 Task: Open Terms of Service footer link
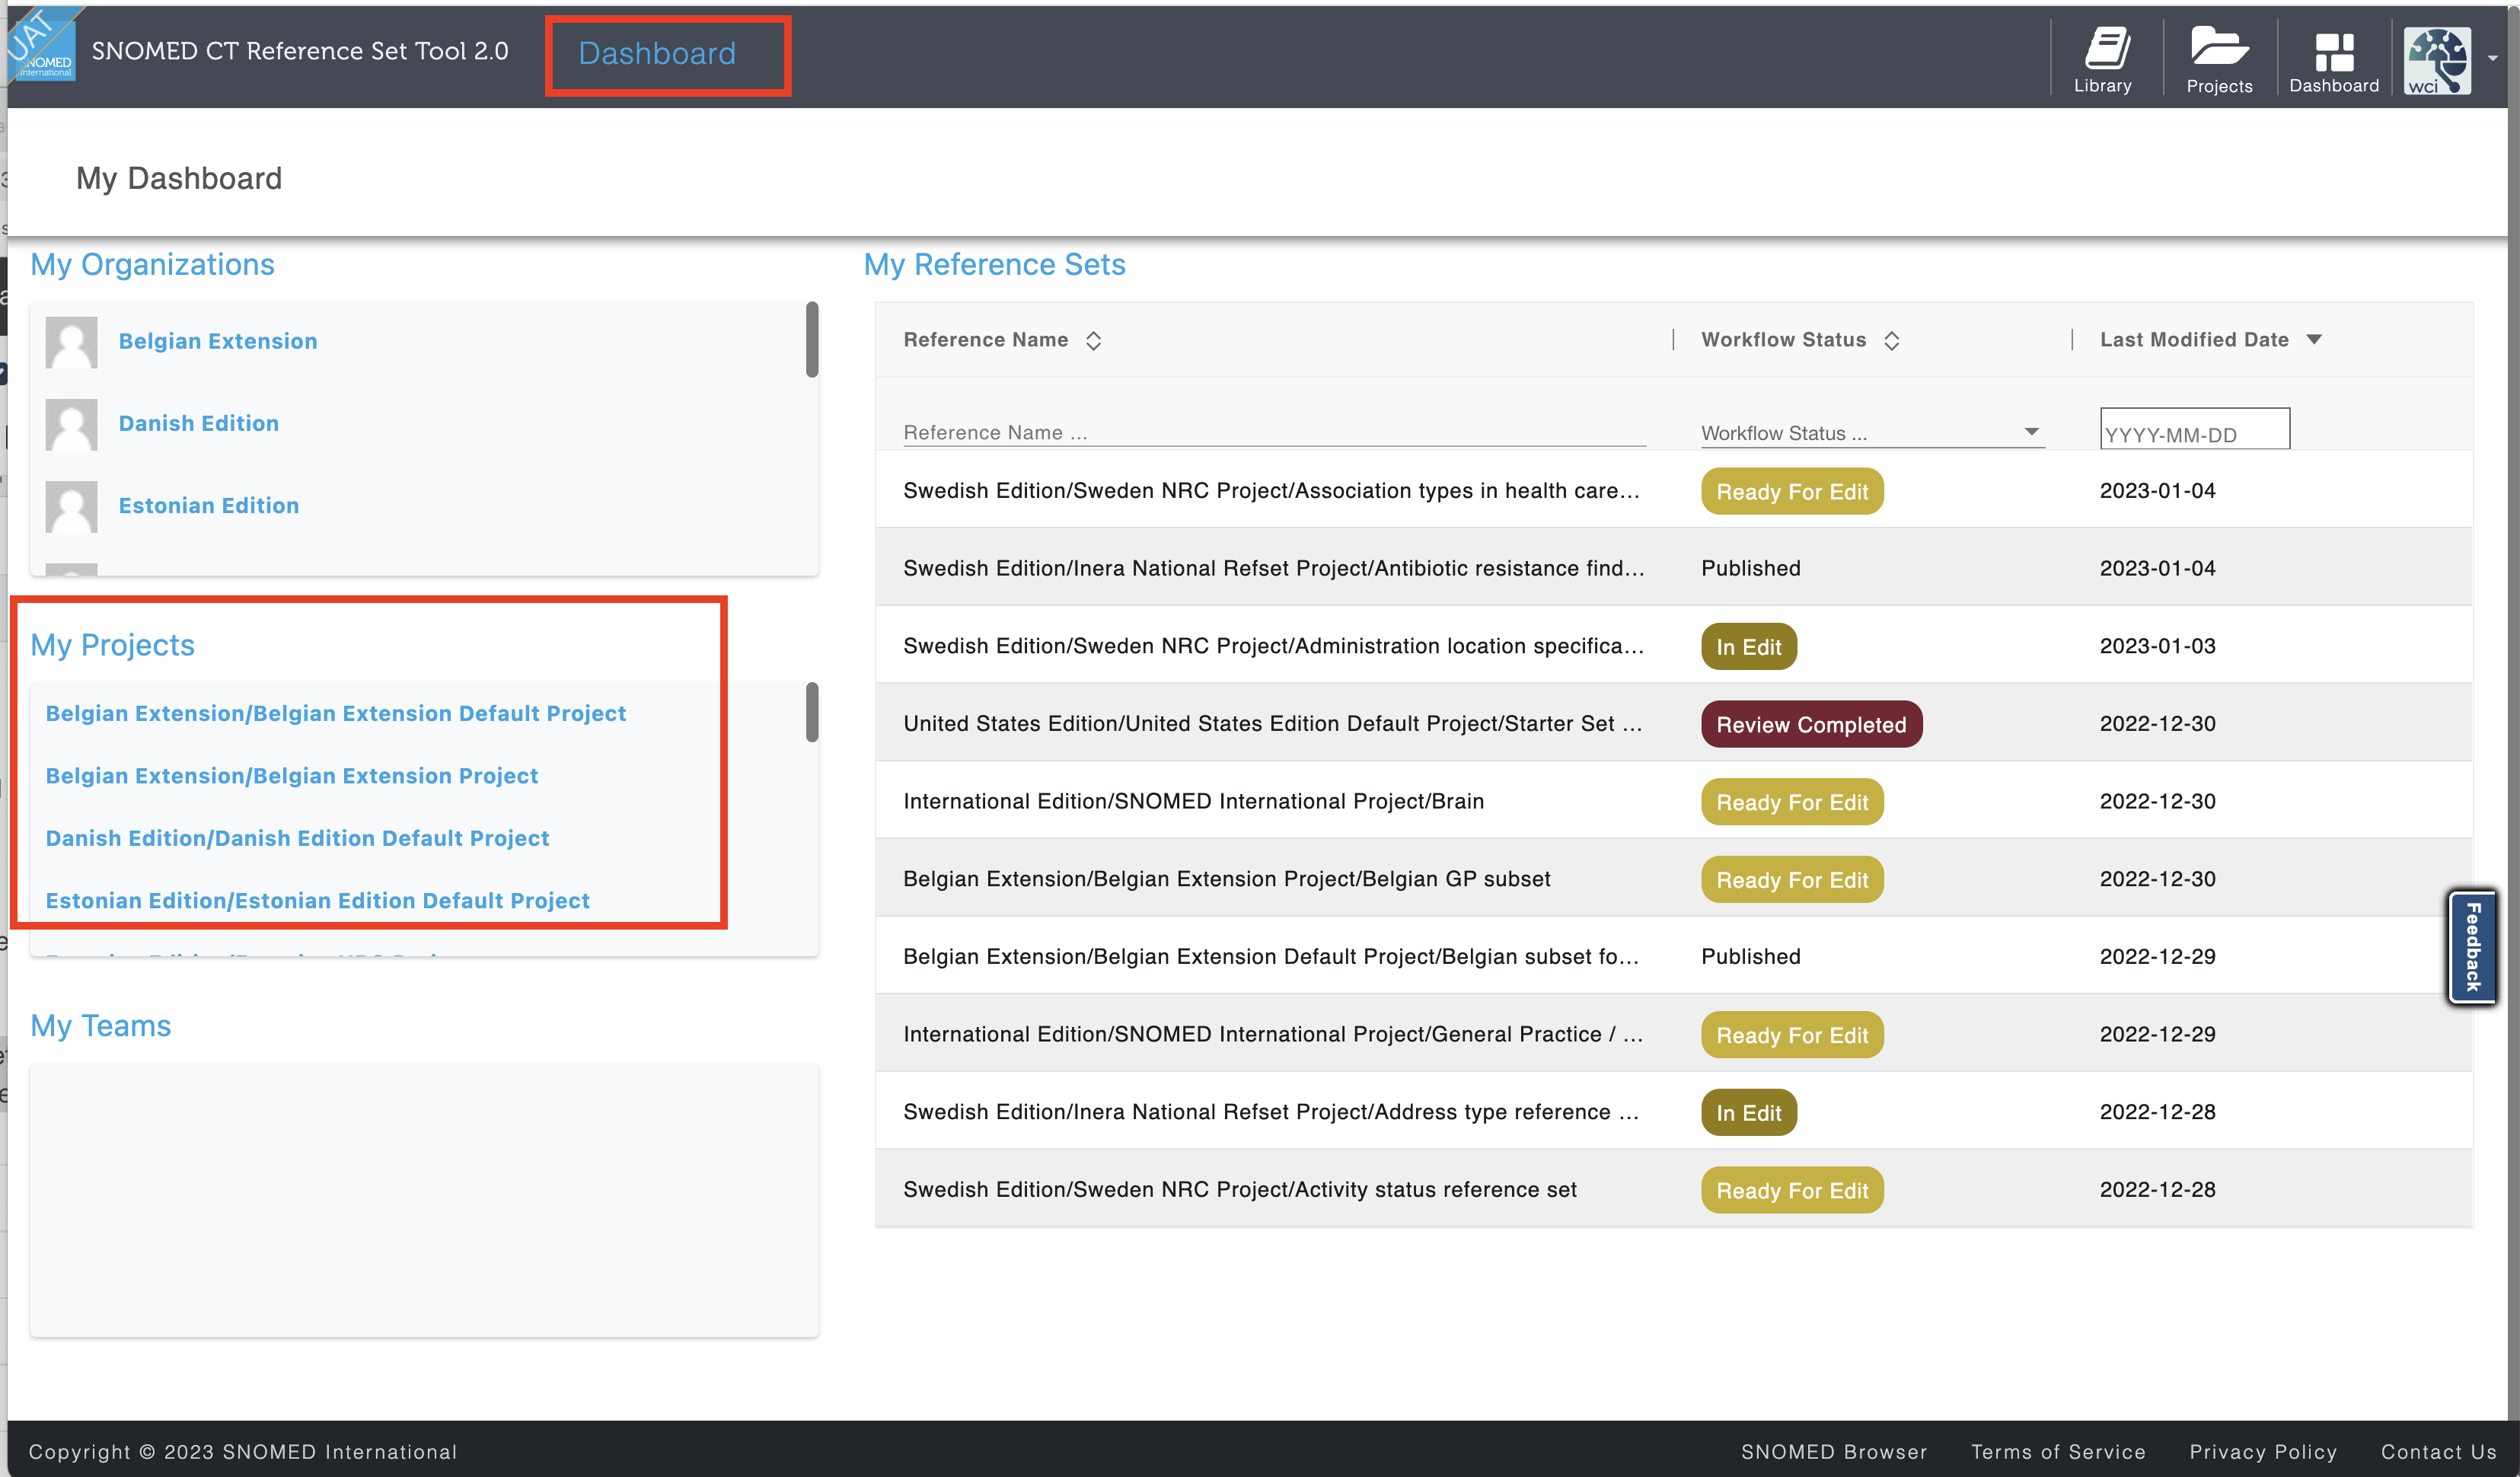pos(2058,1451)
